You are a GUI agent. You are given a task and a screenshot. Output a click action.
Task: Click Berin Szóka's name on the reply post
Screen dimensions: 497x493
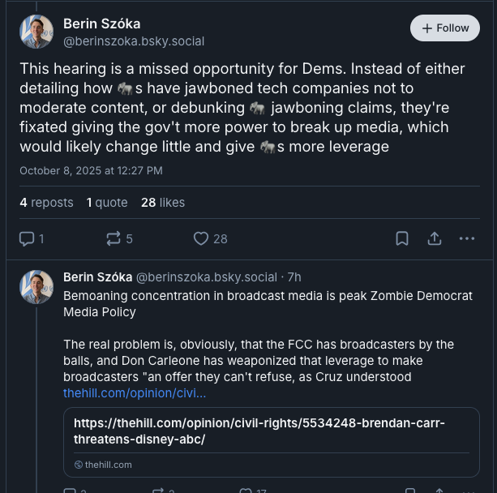click(x=97, y=277)
